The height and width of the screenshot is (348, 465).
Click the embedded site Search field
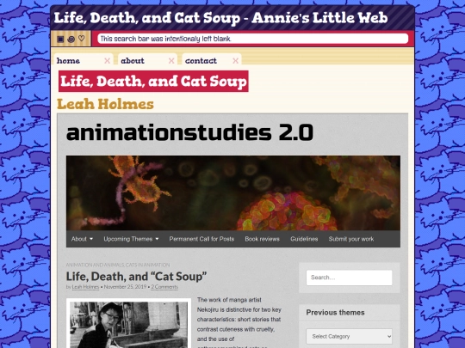point(349,278)
